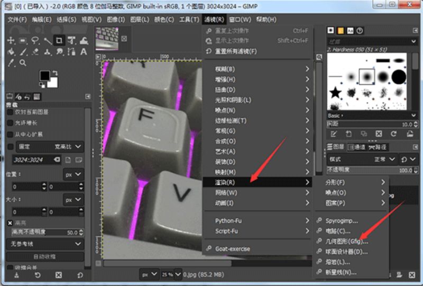Adjust the brush 间距 slider

click(369, 124)
